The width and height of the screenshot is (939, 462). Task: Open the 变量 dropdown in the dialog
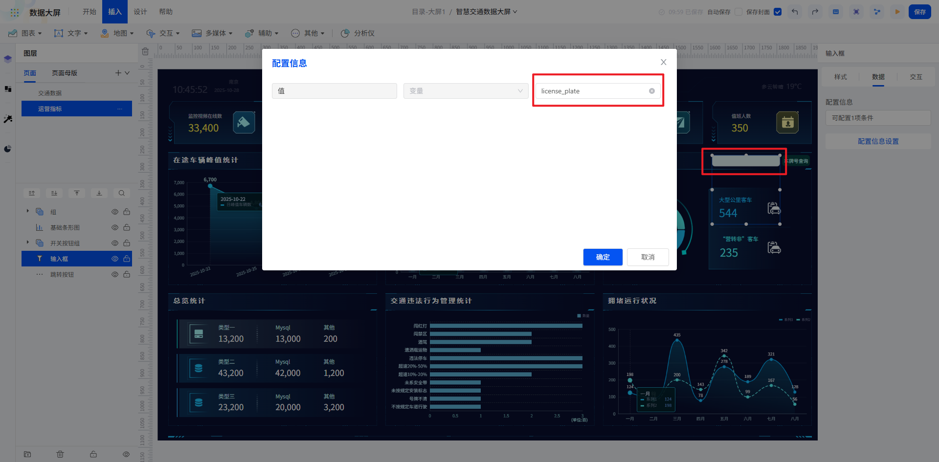(466, 91)
